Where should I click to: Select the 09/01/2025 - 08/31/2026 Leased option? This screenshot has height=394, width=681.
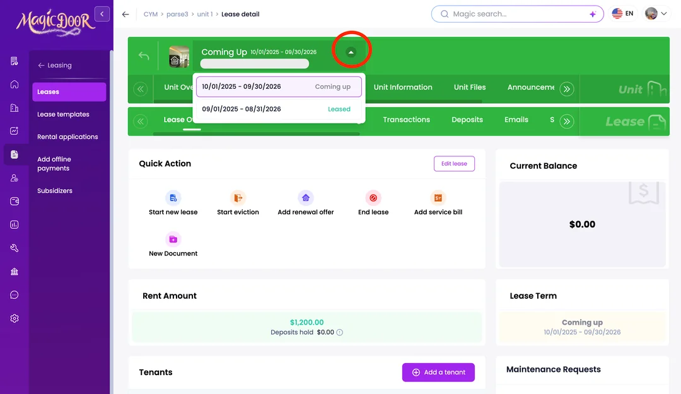[x=278, y=109]
